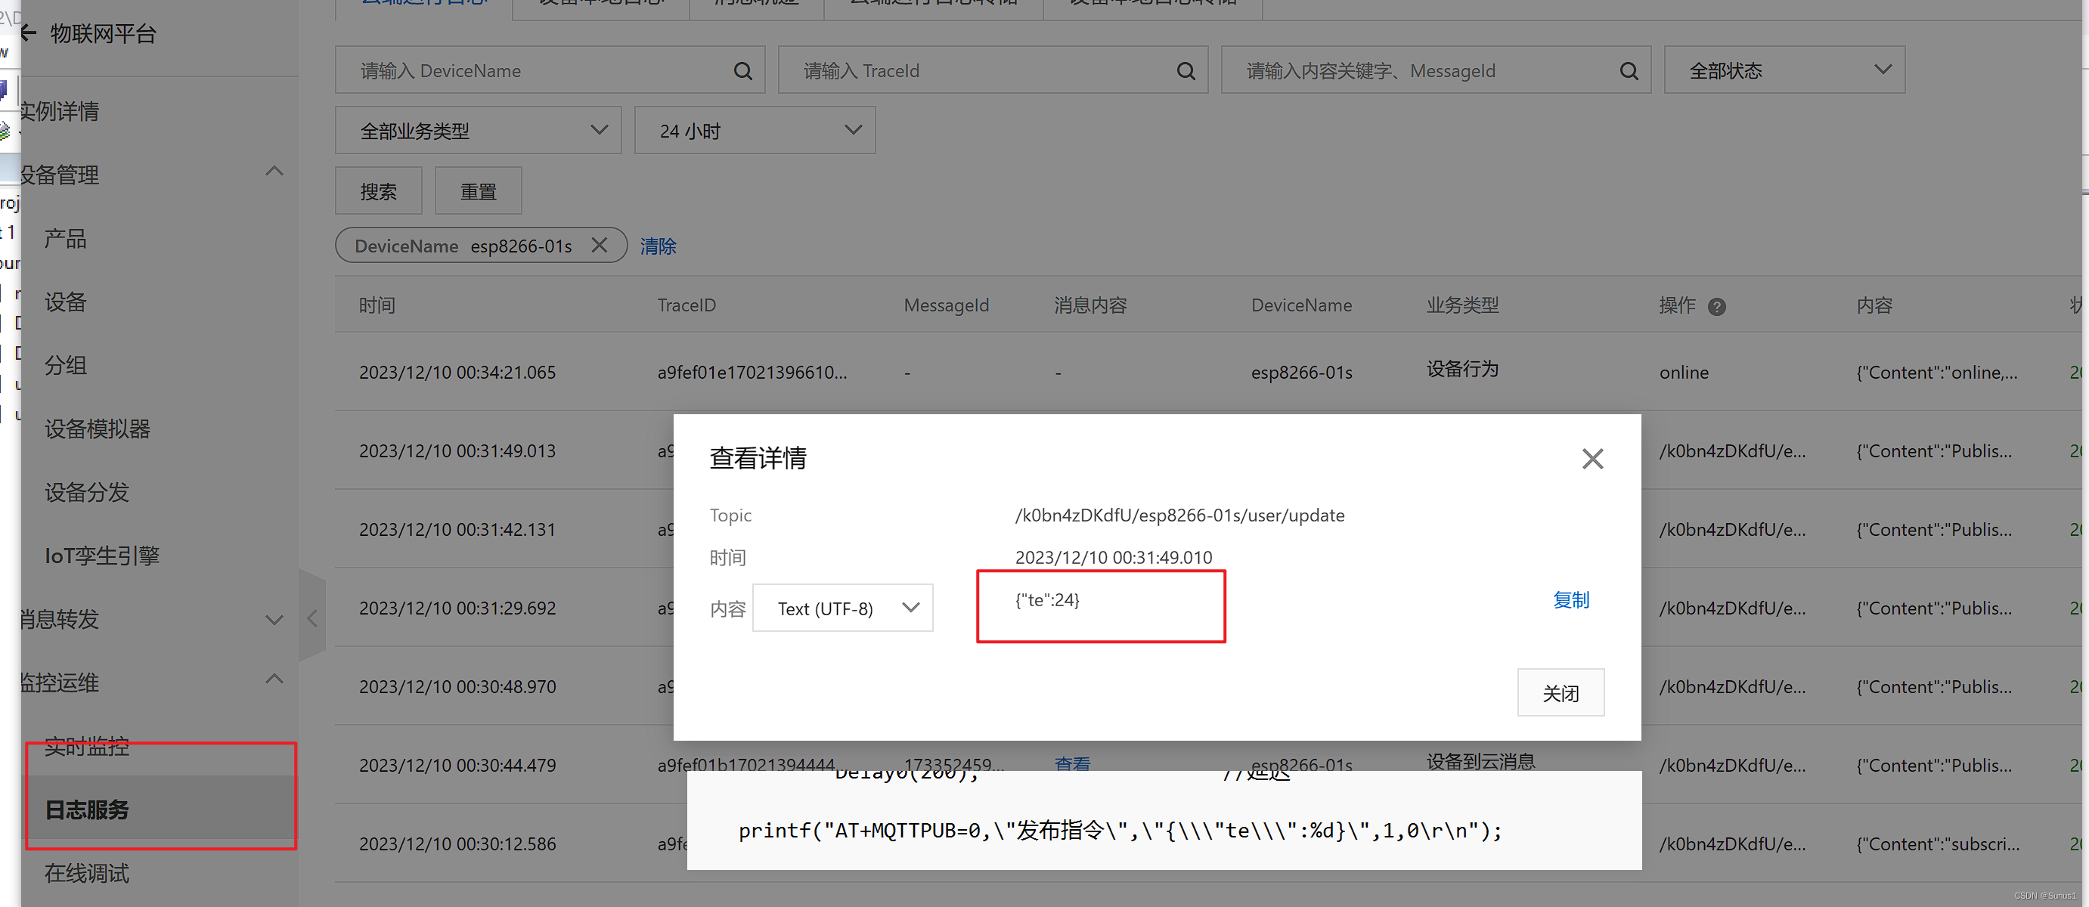Click the 设备到云消息 business type cell

[1481, 761]
